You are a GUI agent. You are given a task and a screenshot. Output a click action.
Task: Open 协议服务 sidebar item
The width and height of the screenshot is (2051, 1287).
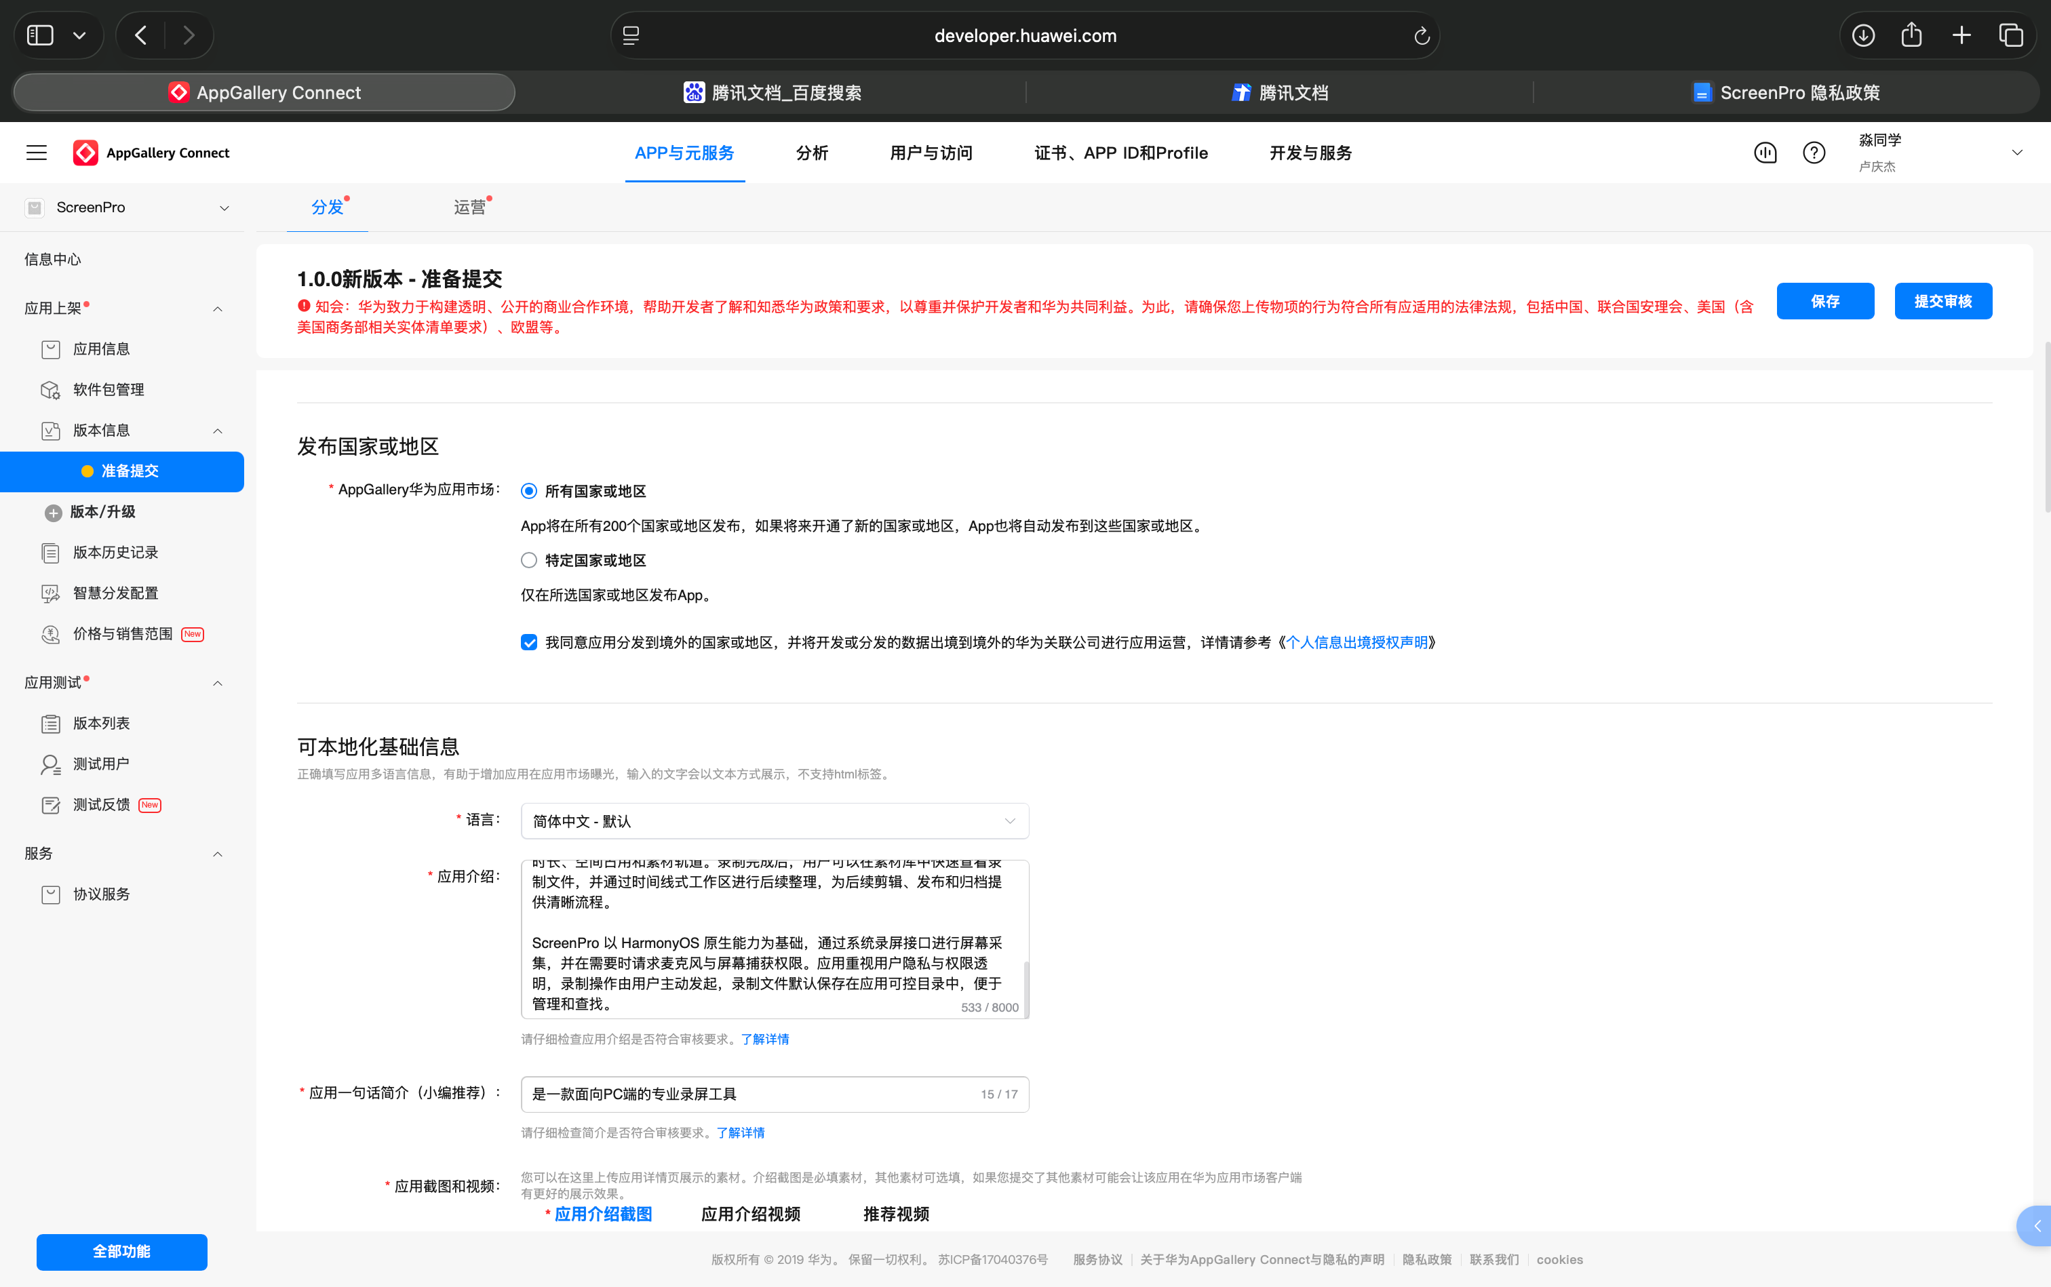point(101,894)
